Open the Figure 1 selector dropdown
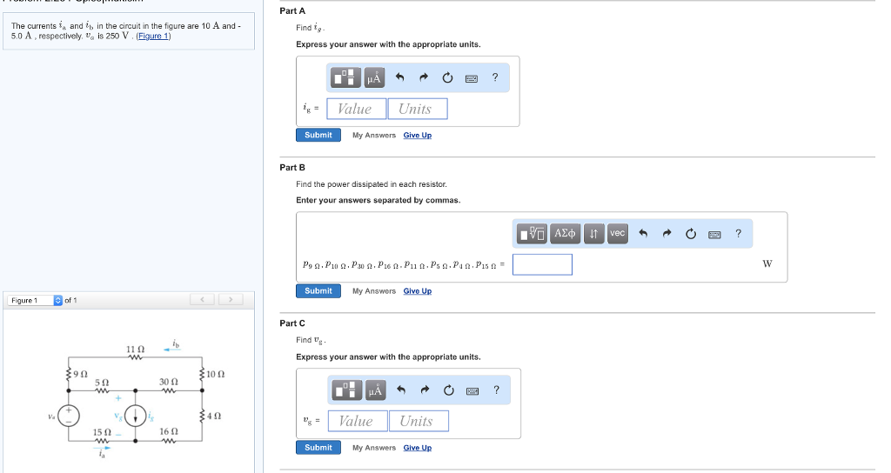Image resolution: width=891 pixels, height=473 pixels. [x=35, y=300]
